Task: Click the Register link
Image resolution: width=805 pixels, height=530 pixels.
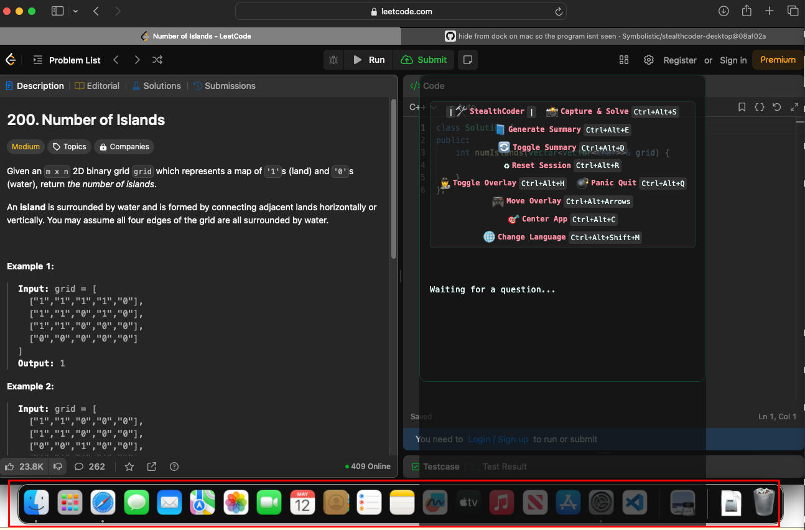Action: (x=680, y=60)
